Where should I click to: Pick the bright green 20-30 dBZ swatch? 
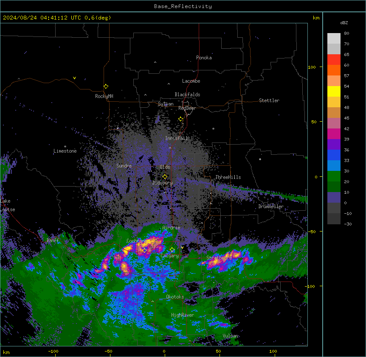[x=334, y=176]
